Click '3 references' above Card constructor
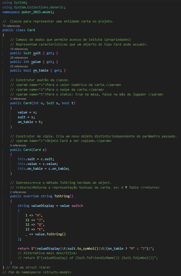This screenshot has height=276, width=181. [x=18, y=99]
